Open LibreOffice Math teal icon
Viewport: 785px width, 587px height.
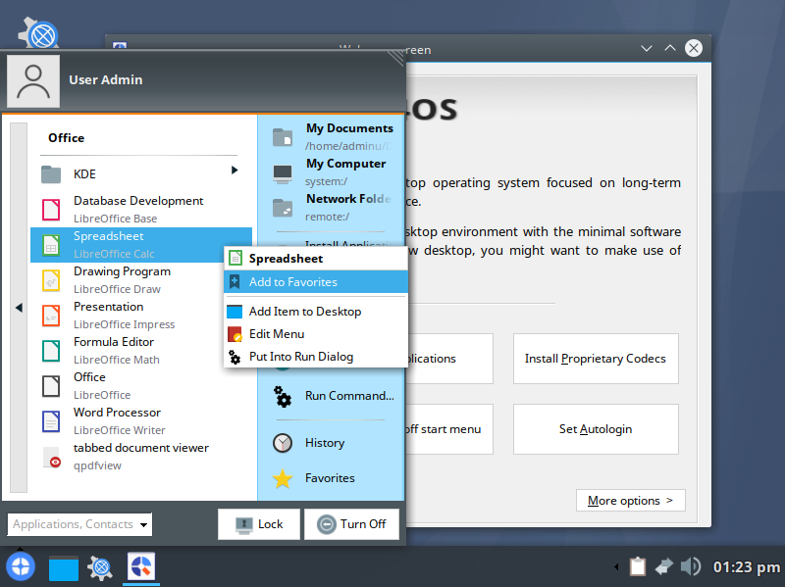click(51, 351)
